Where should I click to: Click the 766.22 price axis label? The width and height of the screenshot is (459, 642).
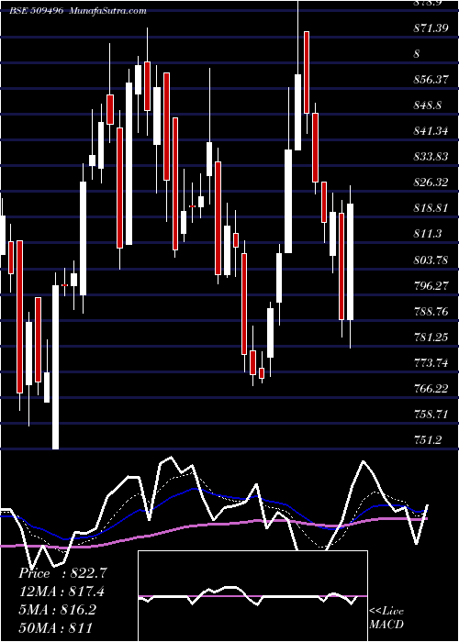point(431,389)
